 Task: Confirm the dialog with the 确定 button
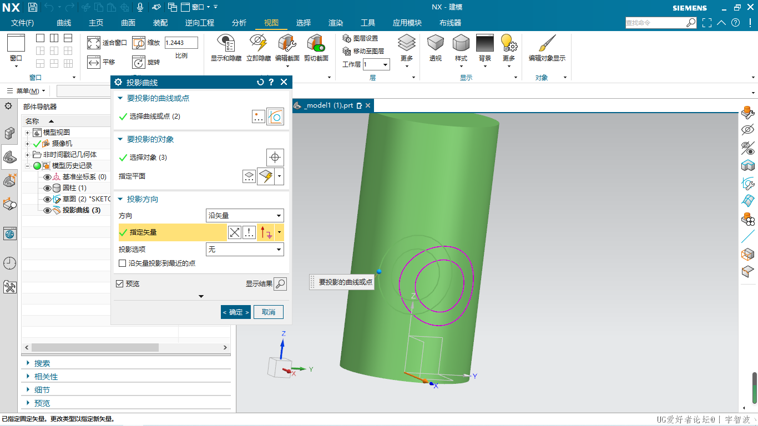pyautogui.click(x=236, y=312)
